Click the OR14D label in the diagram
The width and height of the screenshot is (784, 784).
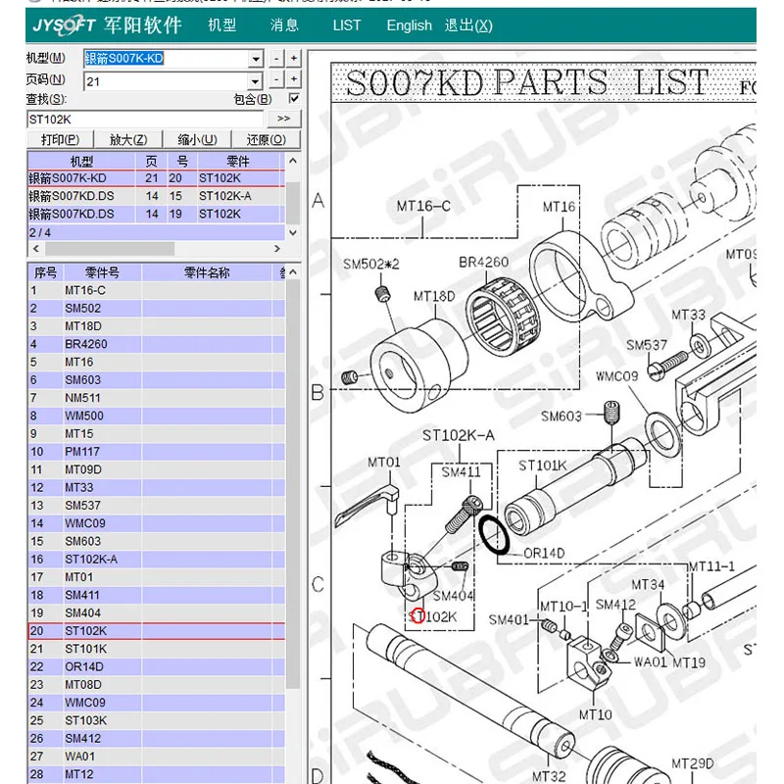(544, 553)
